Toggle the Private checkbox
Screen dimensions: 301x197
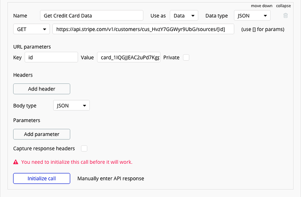[x=186, y=58]
